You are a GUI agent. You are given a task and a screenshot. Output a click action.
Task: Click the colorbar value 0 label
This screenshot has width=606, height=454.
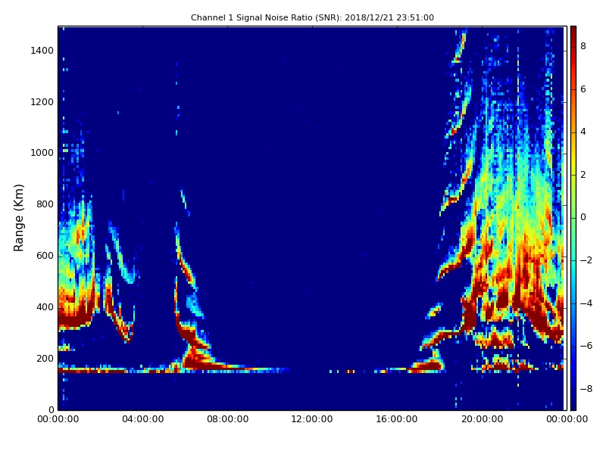(583, 217)
